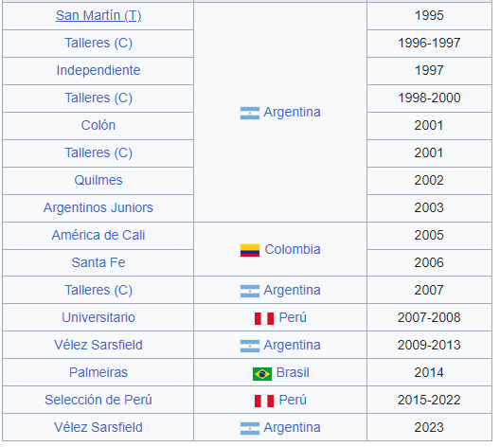Follow the Colón link
The image size is (500, 447).
tap(98, 125)
